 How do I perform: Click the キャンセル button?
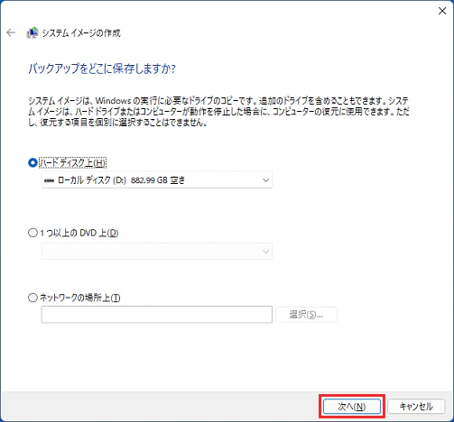click(416, 407)
